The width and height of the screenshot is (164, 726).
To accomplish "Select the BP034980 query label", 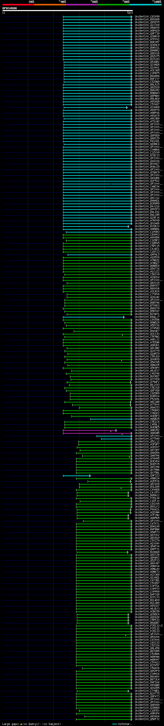I will click(x=9, y=8).
